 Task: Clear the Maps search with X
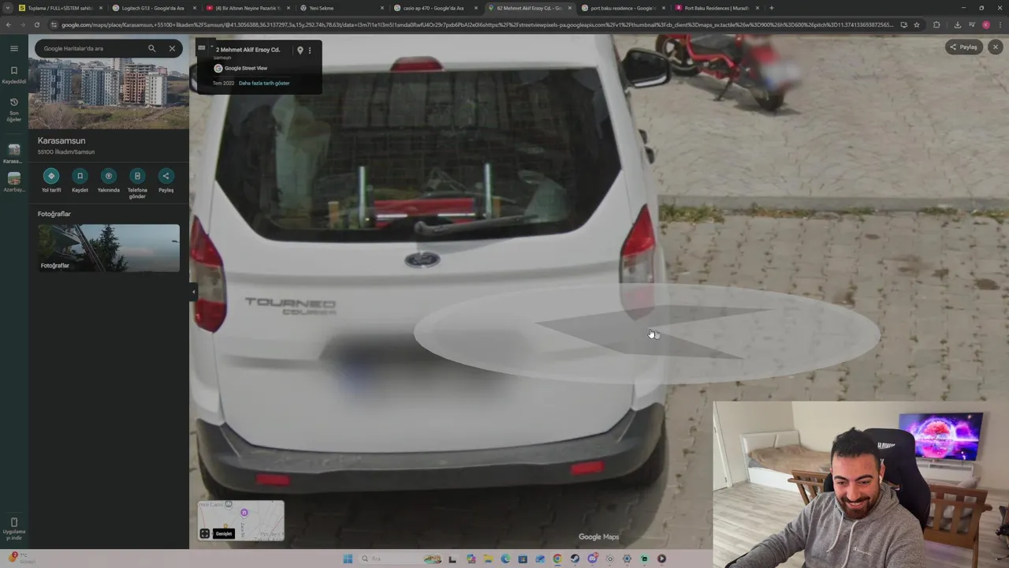[172, 48]
